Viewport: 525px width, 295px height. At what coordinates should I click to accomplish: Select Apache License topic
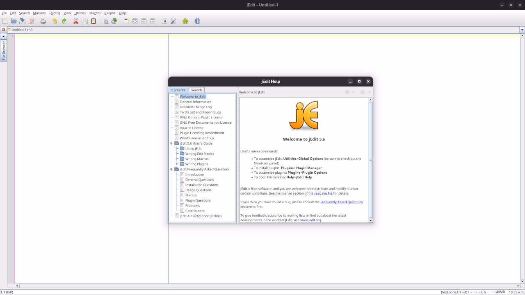[x=192, y=128]
